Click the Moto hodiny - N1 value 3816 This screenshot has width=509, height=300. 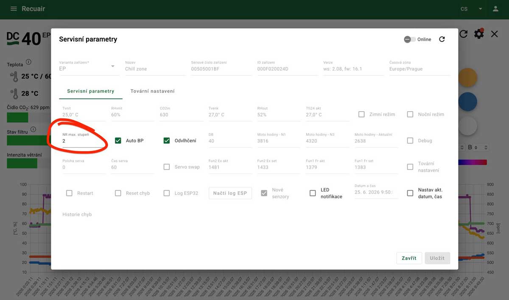[x=263, y=141]
